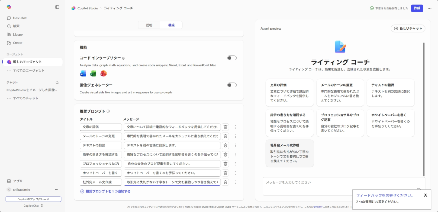Click the info icon beside コード インタープリター
Screen dimensions: 438x212
124,58
